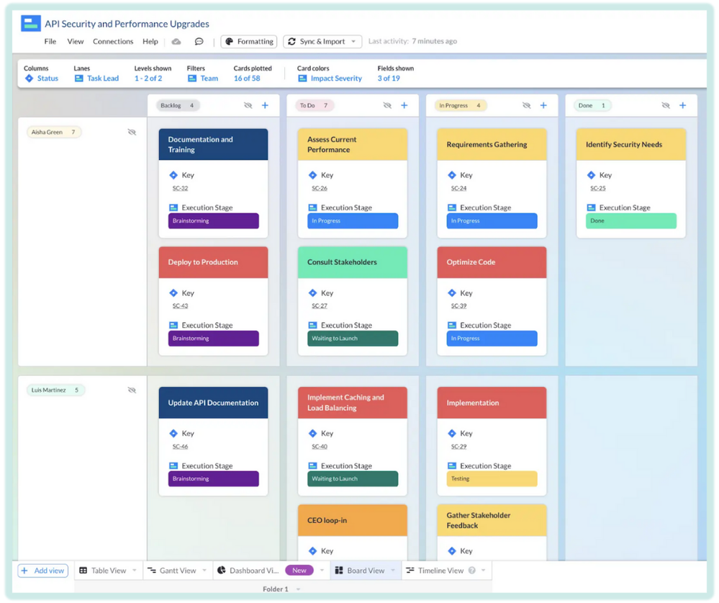
Task: Switch to the Timeline View tab
Action: [x=441, y=570]
